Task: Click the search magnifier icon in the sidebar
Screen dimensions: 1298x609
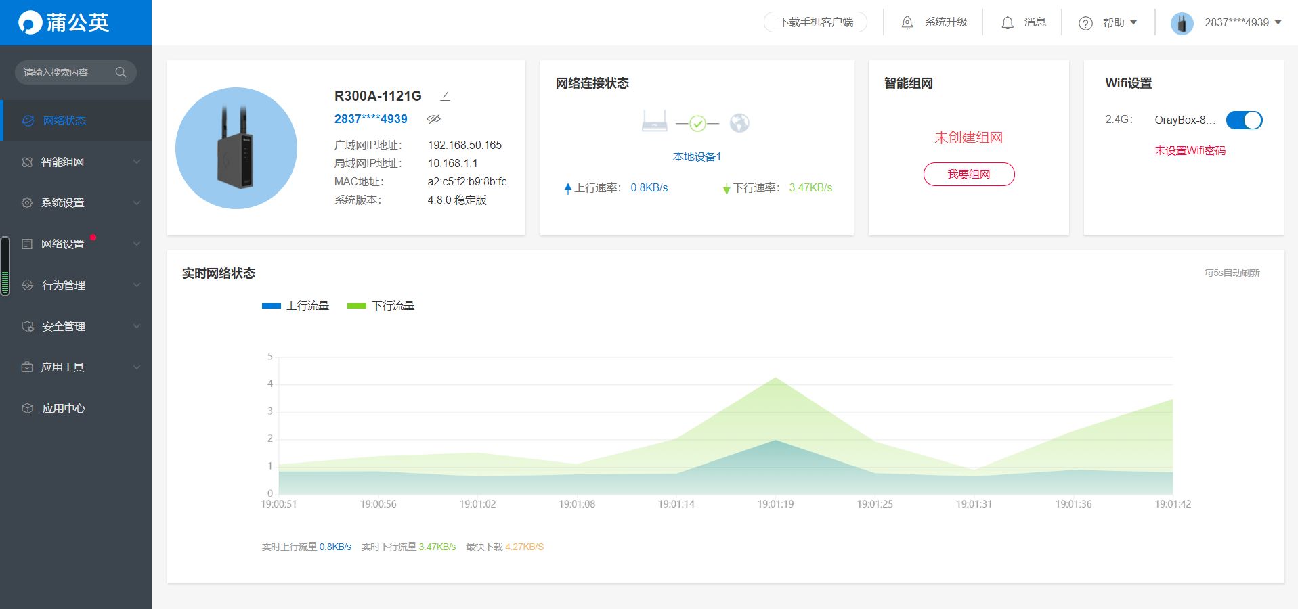Action: tap(121, 72)
